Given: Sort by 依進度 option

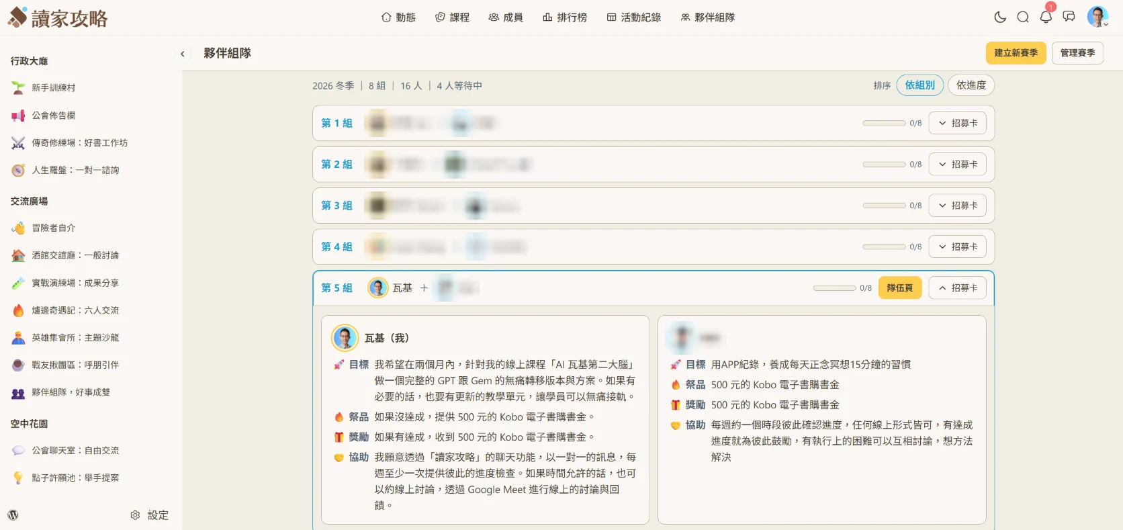Looking at the screenshot, I should [x=971, y=85].
